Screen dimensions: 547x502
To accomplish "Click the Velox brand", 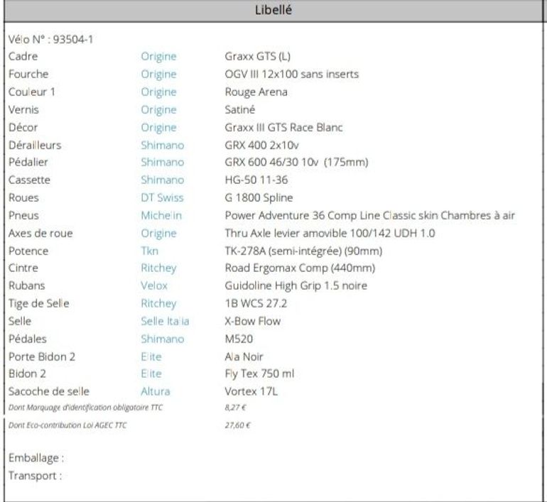I will tap(154, 285).
